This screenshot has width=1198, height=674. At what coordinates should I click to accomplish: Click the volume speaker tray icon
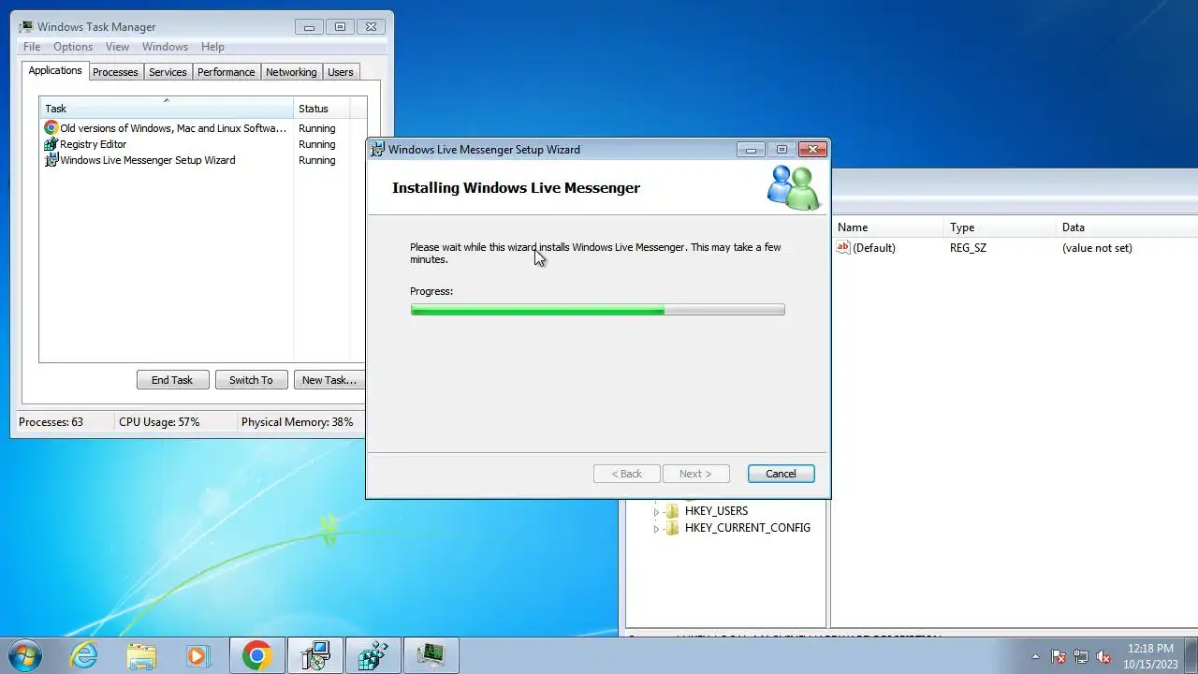[1103, 656]
